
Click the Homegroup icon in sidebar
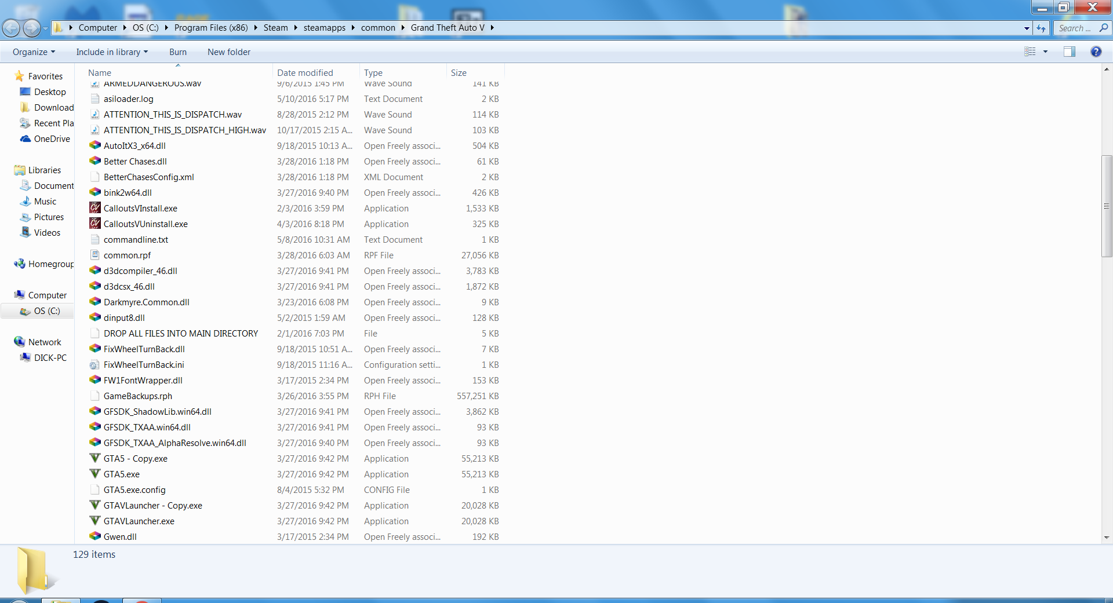pos(20,264)
